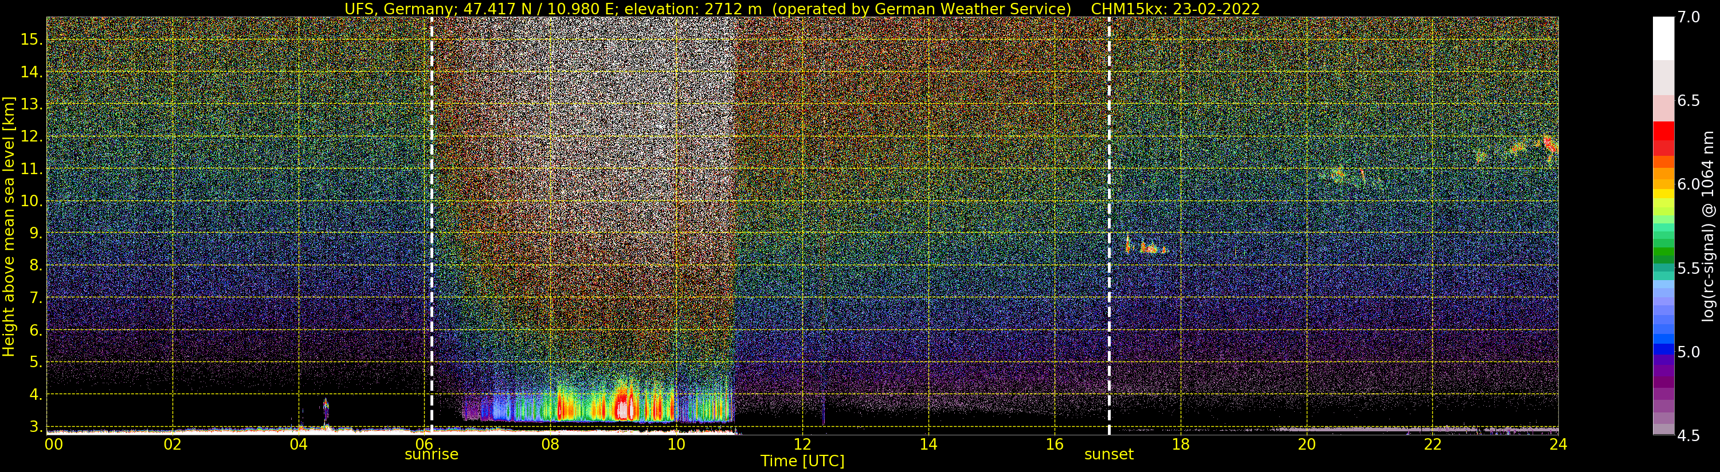Click the "00" time axis tick label
This screenshot has width=1720, height=472.
click(x=54, y=444)
